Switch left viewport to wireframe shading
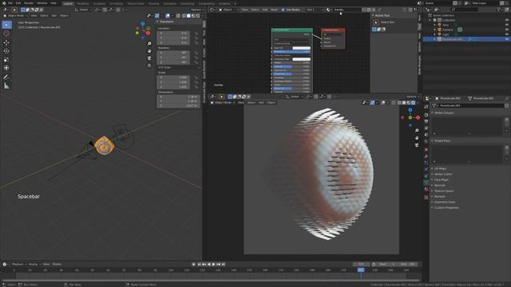The width and height of the screenshot is (511, 287). (184, 16)
